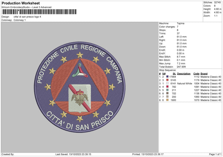223x157 pixels.
Task: Click the Stitches value 32745
Action: (x=217, y=3)
